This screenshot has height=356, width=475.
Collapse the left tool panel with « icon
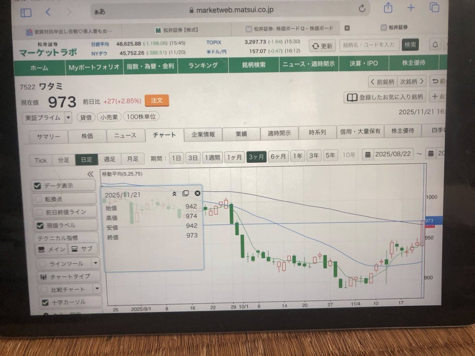point(90,174)
